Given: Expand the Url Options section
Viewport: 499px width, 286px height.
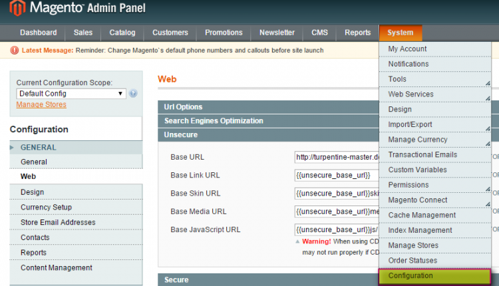Looking at the screenshot, I should 268,107.
